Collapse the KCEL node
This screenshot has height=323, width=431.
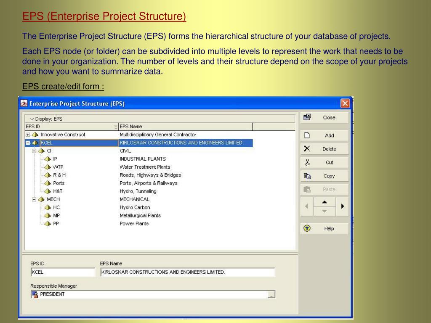pyautogui.click(x=28, y=143)
